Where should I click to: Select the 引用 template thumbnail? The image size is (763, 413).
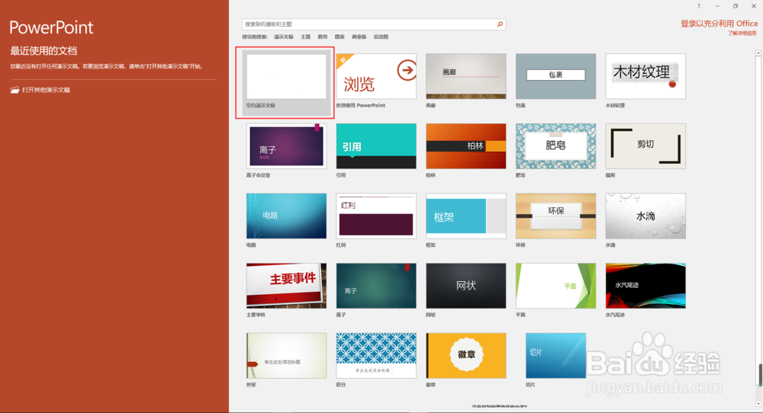coord(376,146)
